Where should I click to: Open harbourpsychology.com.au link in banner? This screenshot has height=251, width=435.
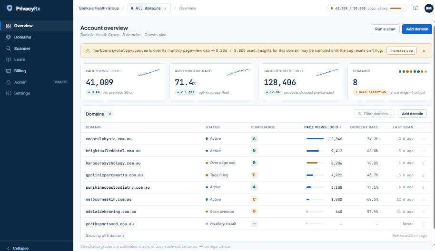121,51
